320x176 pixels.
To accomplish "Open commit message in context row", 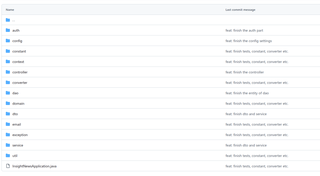I will pos(257,62).
